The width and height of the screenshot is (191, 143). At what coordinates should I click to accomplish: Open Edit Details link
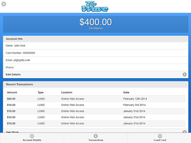(x=95, y=74)
